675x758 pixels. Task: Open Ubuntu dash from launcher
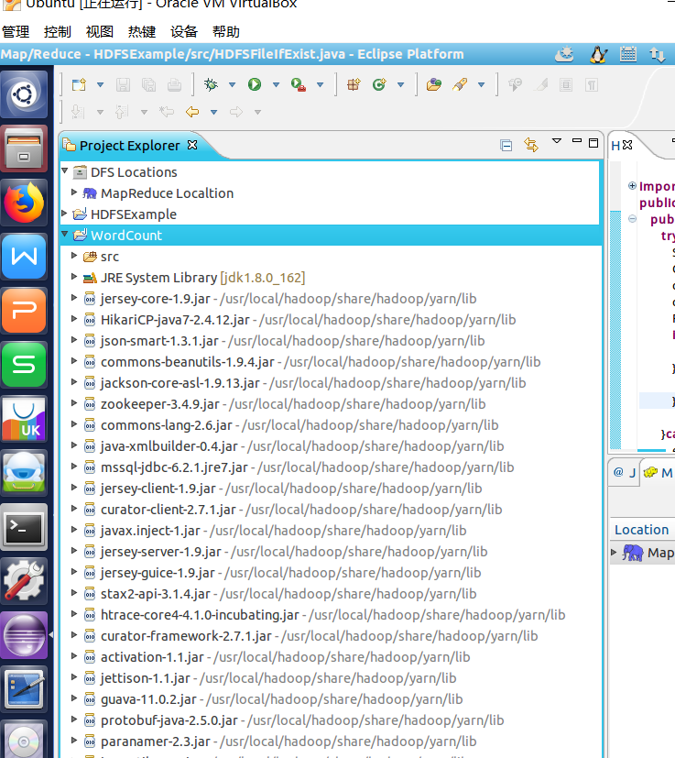click(24, 94)
